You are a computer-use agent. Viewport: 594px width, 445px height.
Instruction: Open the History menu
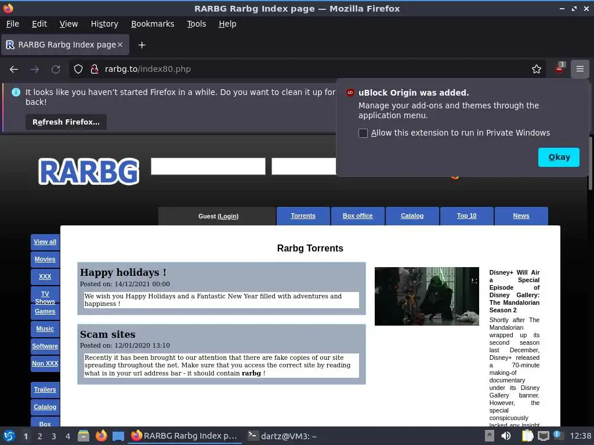pyautogui.click(x=104, y=24)
